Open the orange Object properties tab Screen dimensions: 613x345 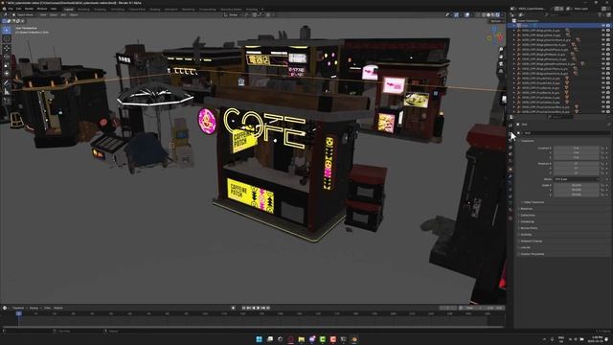[511, 170]
